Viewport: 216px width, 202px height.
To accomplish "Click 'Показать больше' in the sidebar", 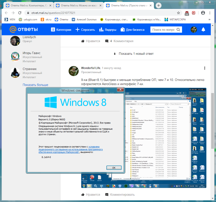I will (x=35, y=85).
